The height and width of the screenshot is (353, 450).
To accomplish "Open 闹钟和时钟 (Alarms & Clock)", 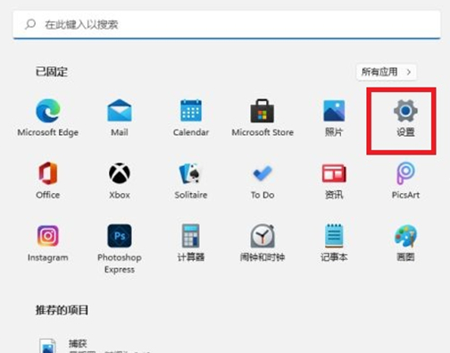I will pyautogui.click(x=262, y=243).
